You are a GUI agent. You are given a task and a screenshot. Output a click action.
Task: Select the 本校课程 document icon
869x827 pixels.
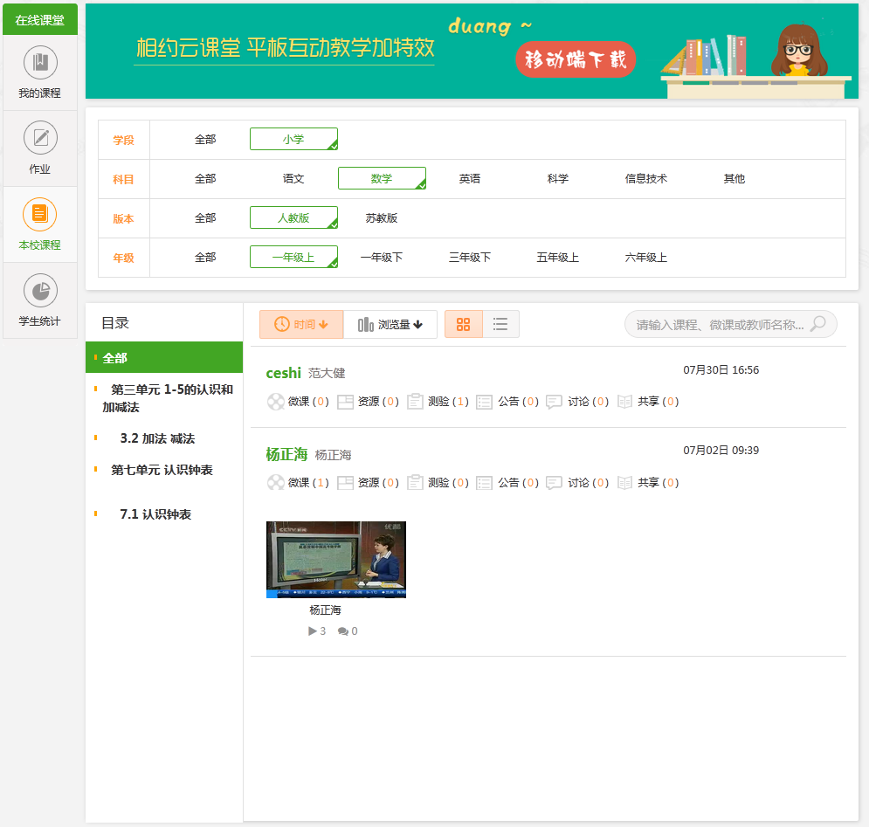click(x=40, y=214)
